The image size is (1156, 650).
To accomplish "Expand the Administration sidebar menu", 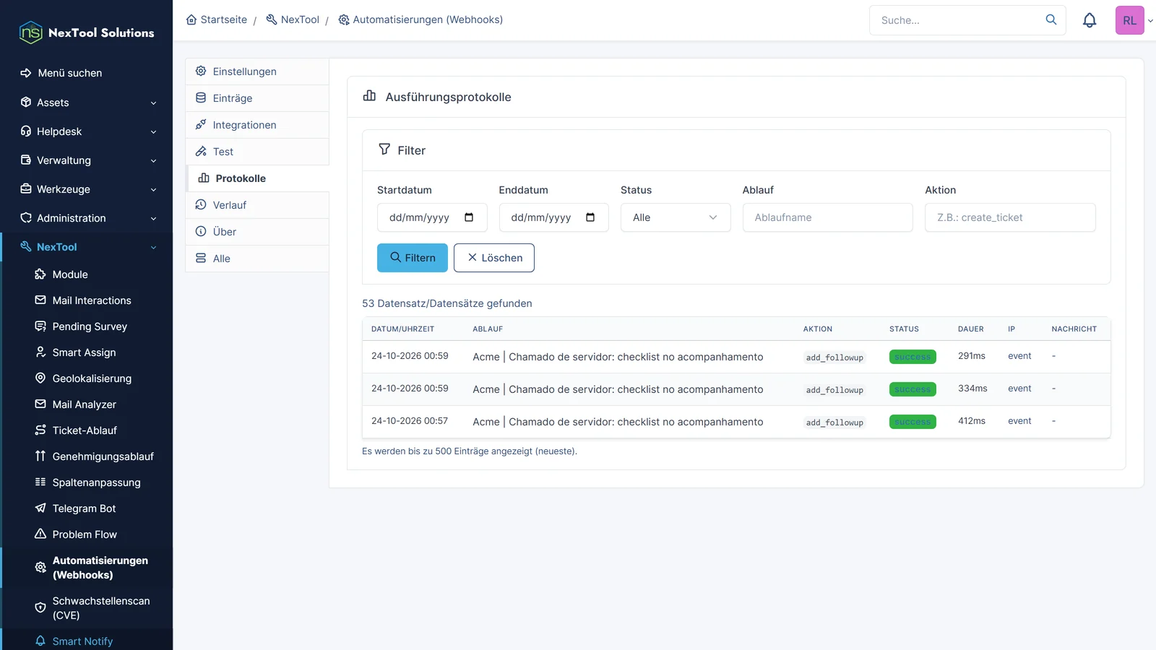I will click(87, 218).
